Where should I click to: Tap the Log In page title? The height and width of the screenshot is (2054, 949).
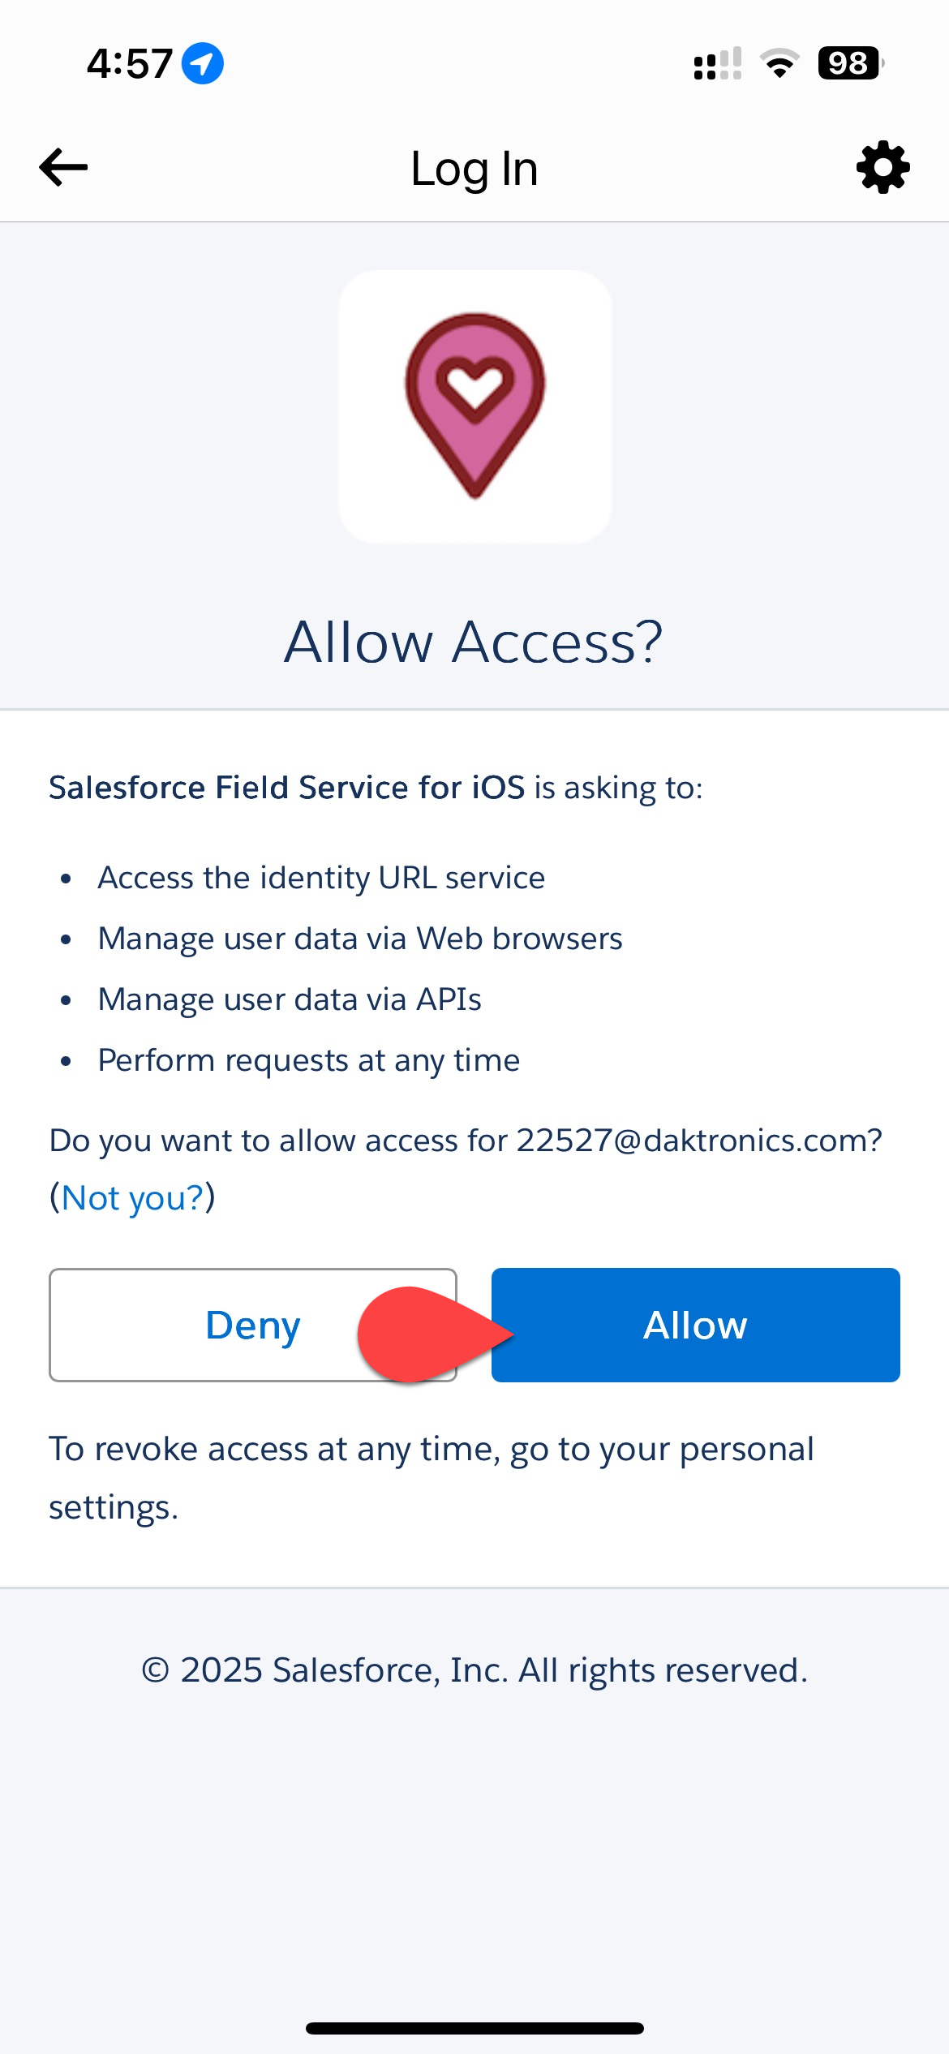[474, 169]
